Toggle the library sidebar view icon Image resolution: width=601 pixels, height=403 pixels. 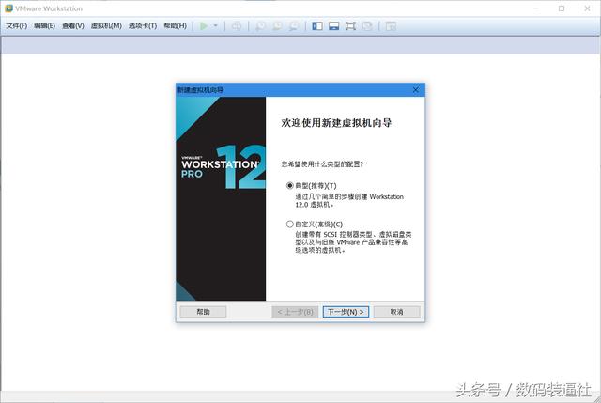317,25
